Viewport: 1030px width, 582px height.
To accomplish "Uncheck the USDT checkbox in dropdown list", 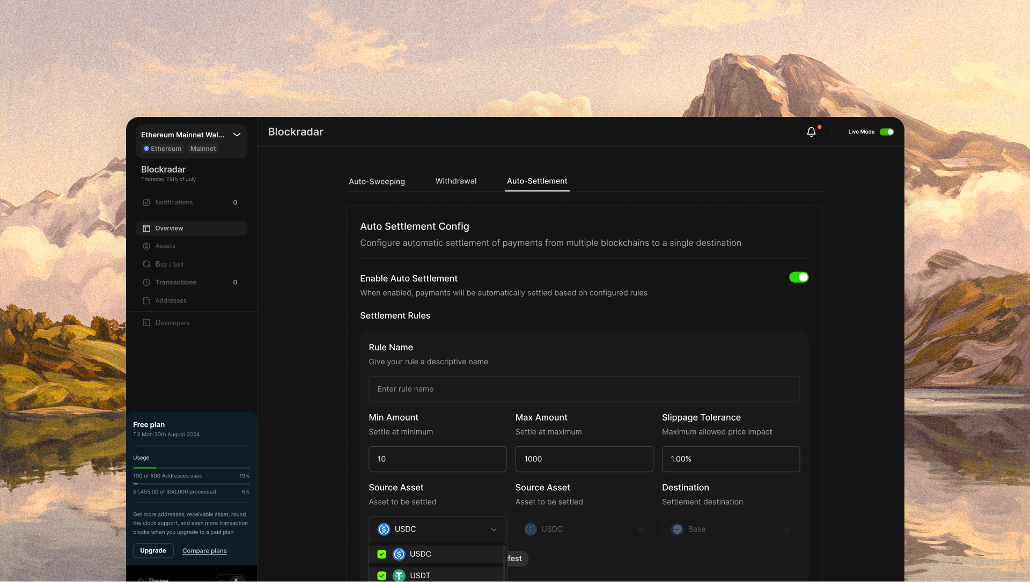I will coord(382,576).
